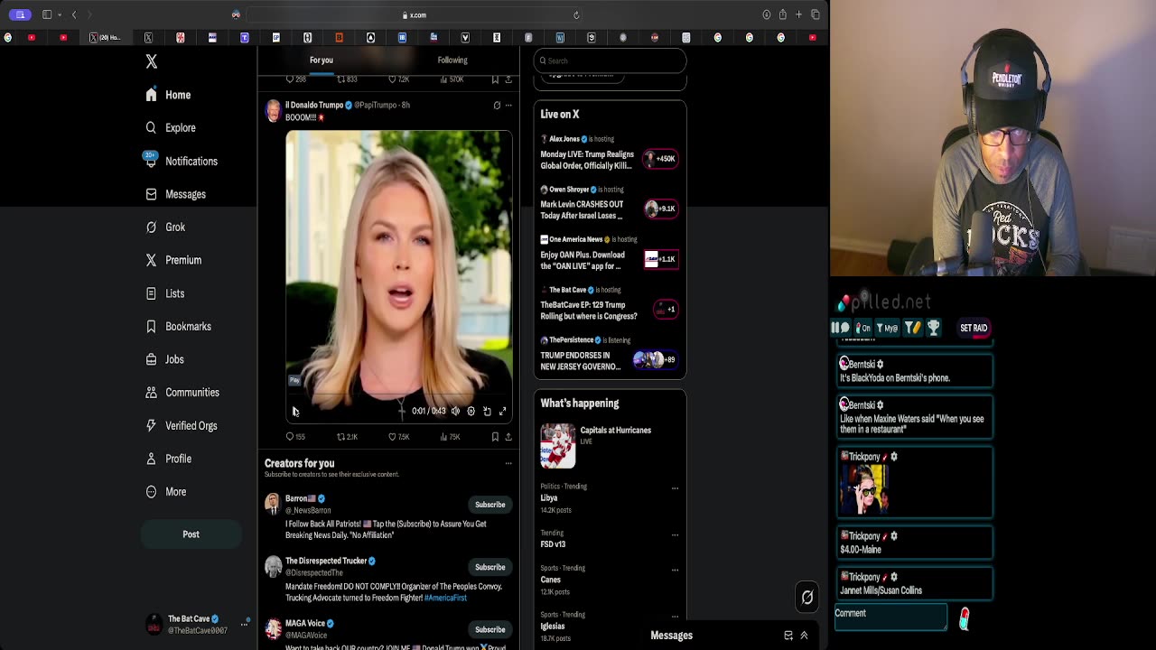Screen dimensions: 1156x650
Task: Open Explore in the sidebar
Action: point(171,128)
